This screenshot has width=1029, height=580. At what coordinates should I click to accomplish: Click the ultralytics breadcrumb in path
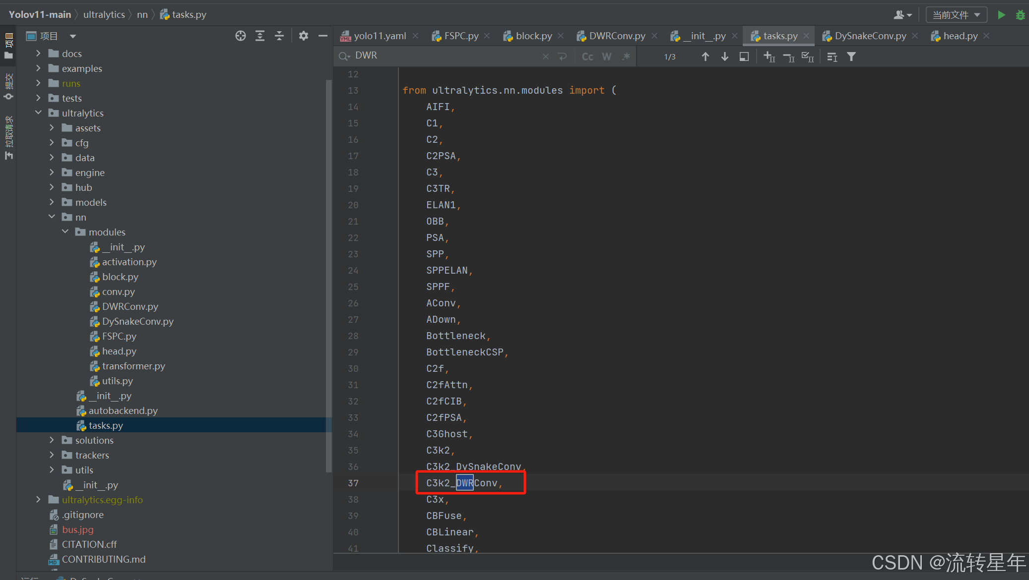104,14
